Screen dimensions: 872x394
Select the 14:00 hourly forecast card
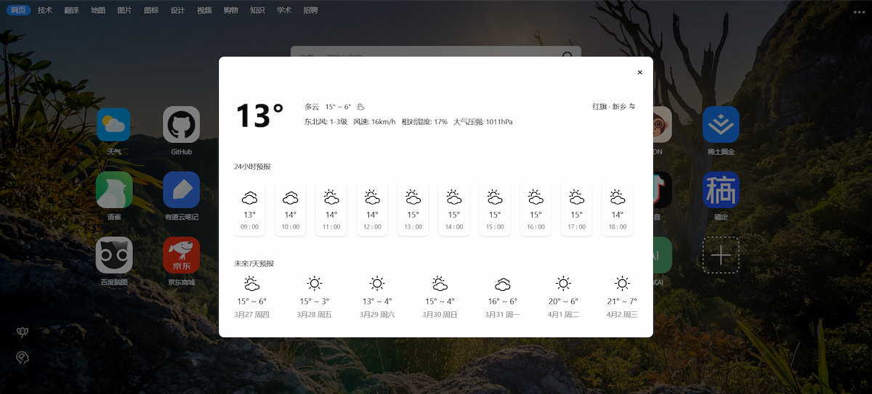454,209
